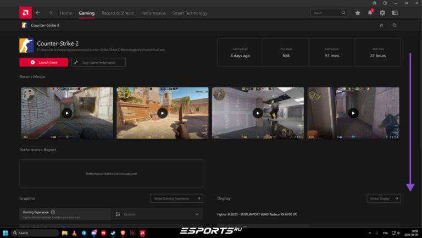Play the fourth recent media clip
This screenshot has height=238, width=422.
tap(353, 113)
